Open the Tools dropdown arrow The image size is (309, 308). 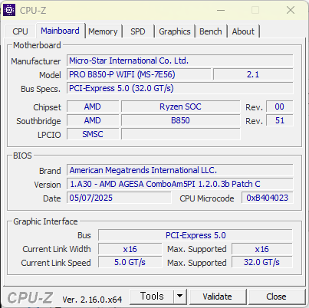click(180, 297)
